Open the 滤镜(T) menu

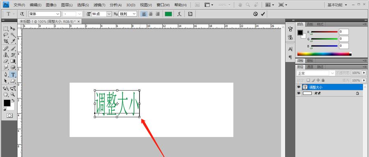(99, 5)
